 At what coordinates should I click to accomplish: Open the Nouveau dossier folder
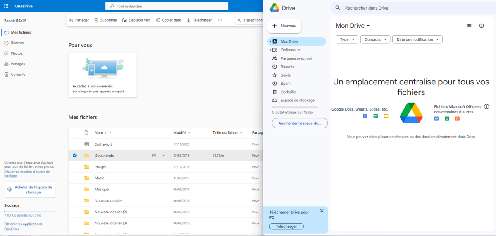[x=108, y=200]
